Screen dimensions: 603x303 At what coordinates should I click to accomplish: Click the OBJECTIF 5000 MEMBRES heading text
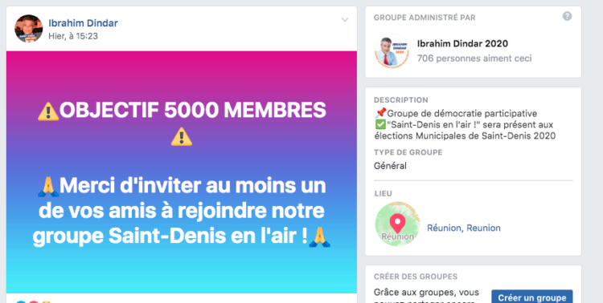[x=193, y=111]
